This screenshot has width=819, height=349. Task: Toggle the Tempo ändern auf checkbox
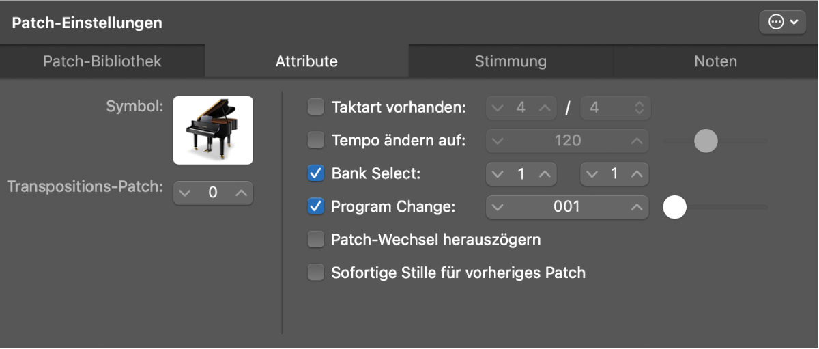[x=316, y=141]
